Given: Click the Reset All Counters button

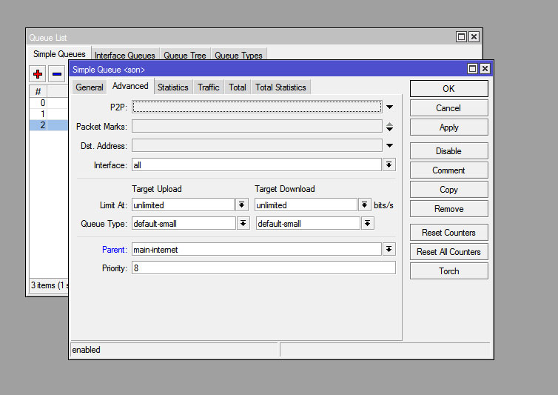Looking at the screenshot, I should point(448,252).
